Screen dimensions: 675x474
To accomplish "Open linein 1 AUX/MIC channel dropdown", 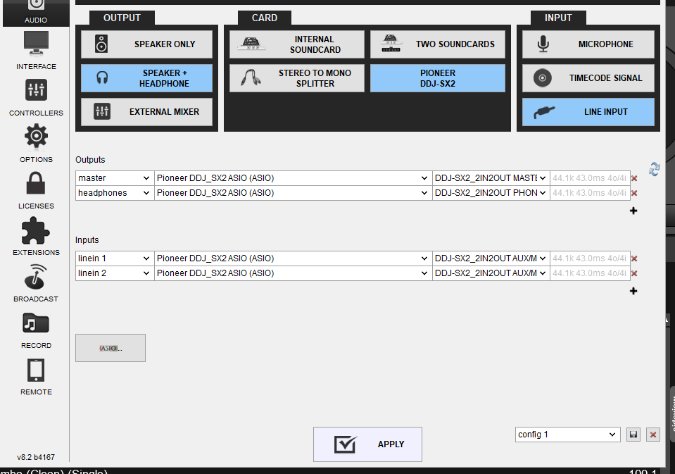I will [x=491, y=258].
